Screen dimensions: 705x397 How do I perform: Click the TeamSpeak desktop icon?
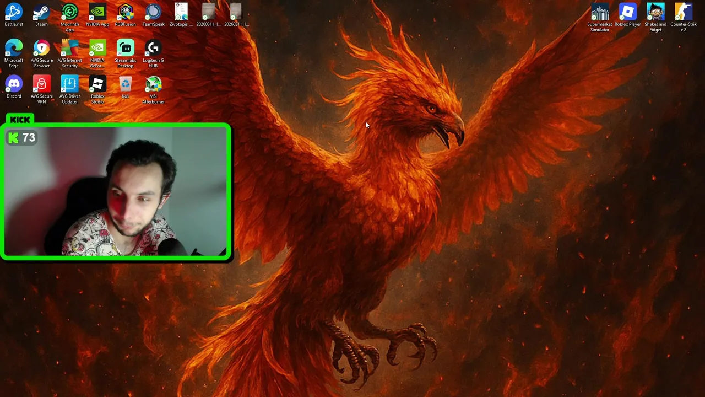click(153, 15)
